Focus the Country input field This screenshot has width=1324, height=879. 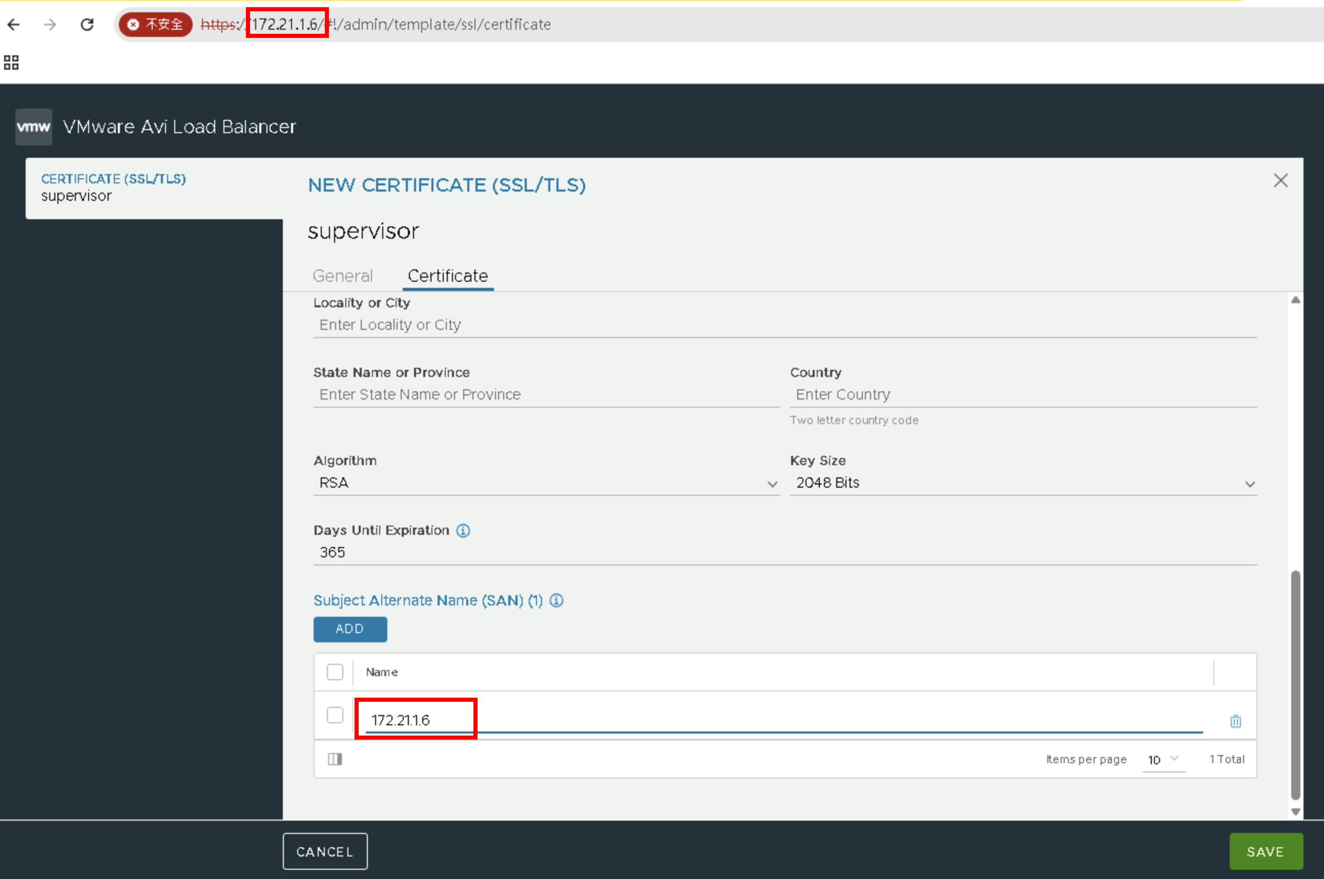(x=1023, y=394)
